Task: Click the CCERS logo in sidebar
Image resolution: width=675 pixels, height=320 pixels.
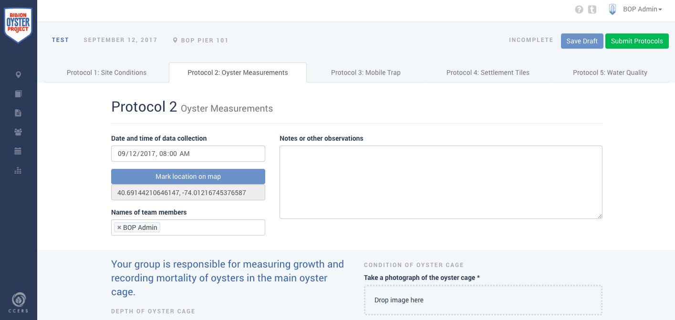Action: [18, 302]
